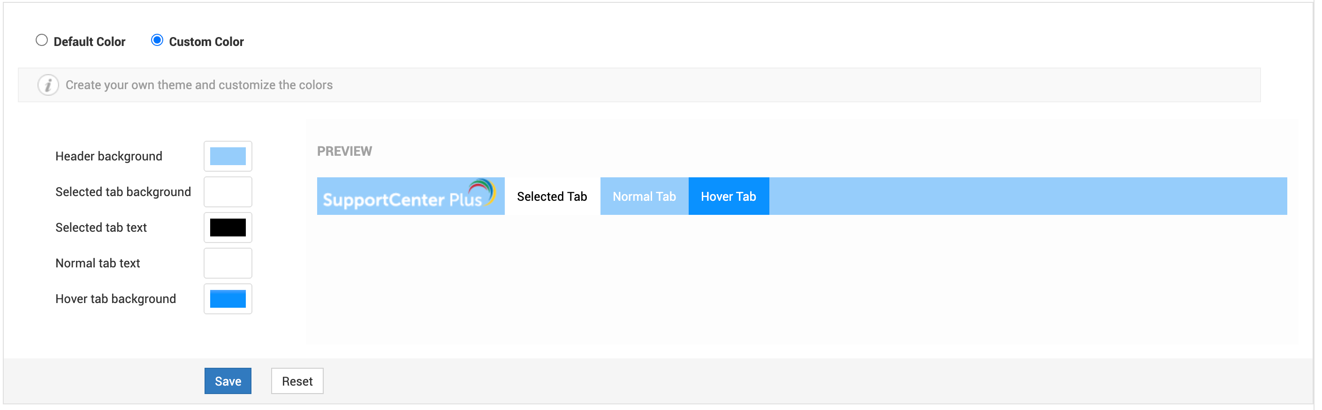Viewport: 1322px width, 410px height.
Task: Choose the Custom Color radio option
Action: point(157,40)
